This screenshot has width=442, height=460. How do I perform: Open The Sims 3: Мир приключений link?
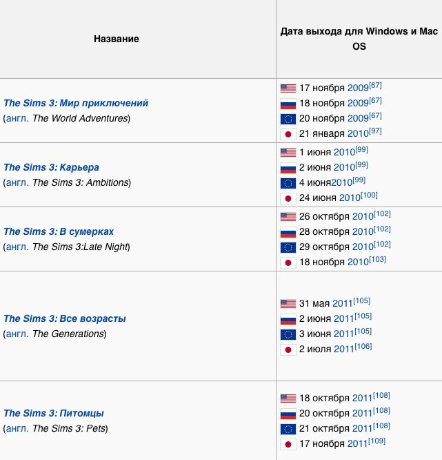[x=76, y=104]
